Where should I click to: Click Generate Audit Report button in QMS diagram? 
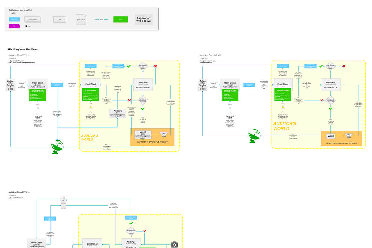click(118, 66)
